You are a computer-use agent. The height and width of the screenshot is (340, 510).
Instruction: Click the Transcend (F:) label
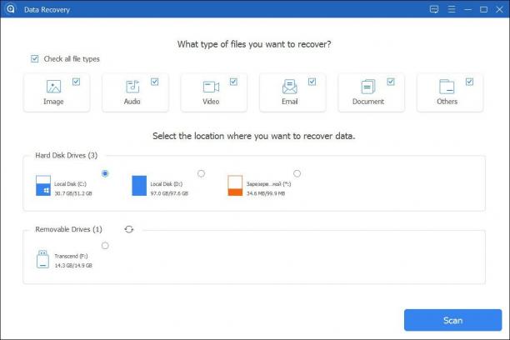[71, 256]
